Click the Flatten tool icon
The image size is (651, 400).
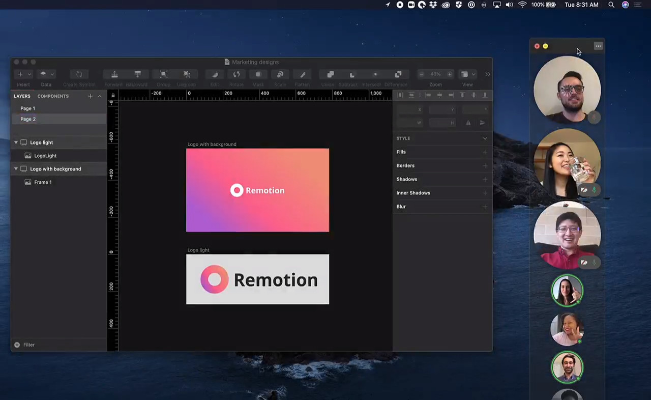click(303, 74)
